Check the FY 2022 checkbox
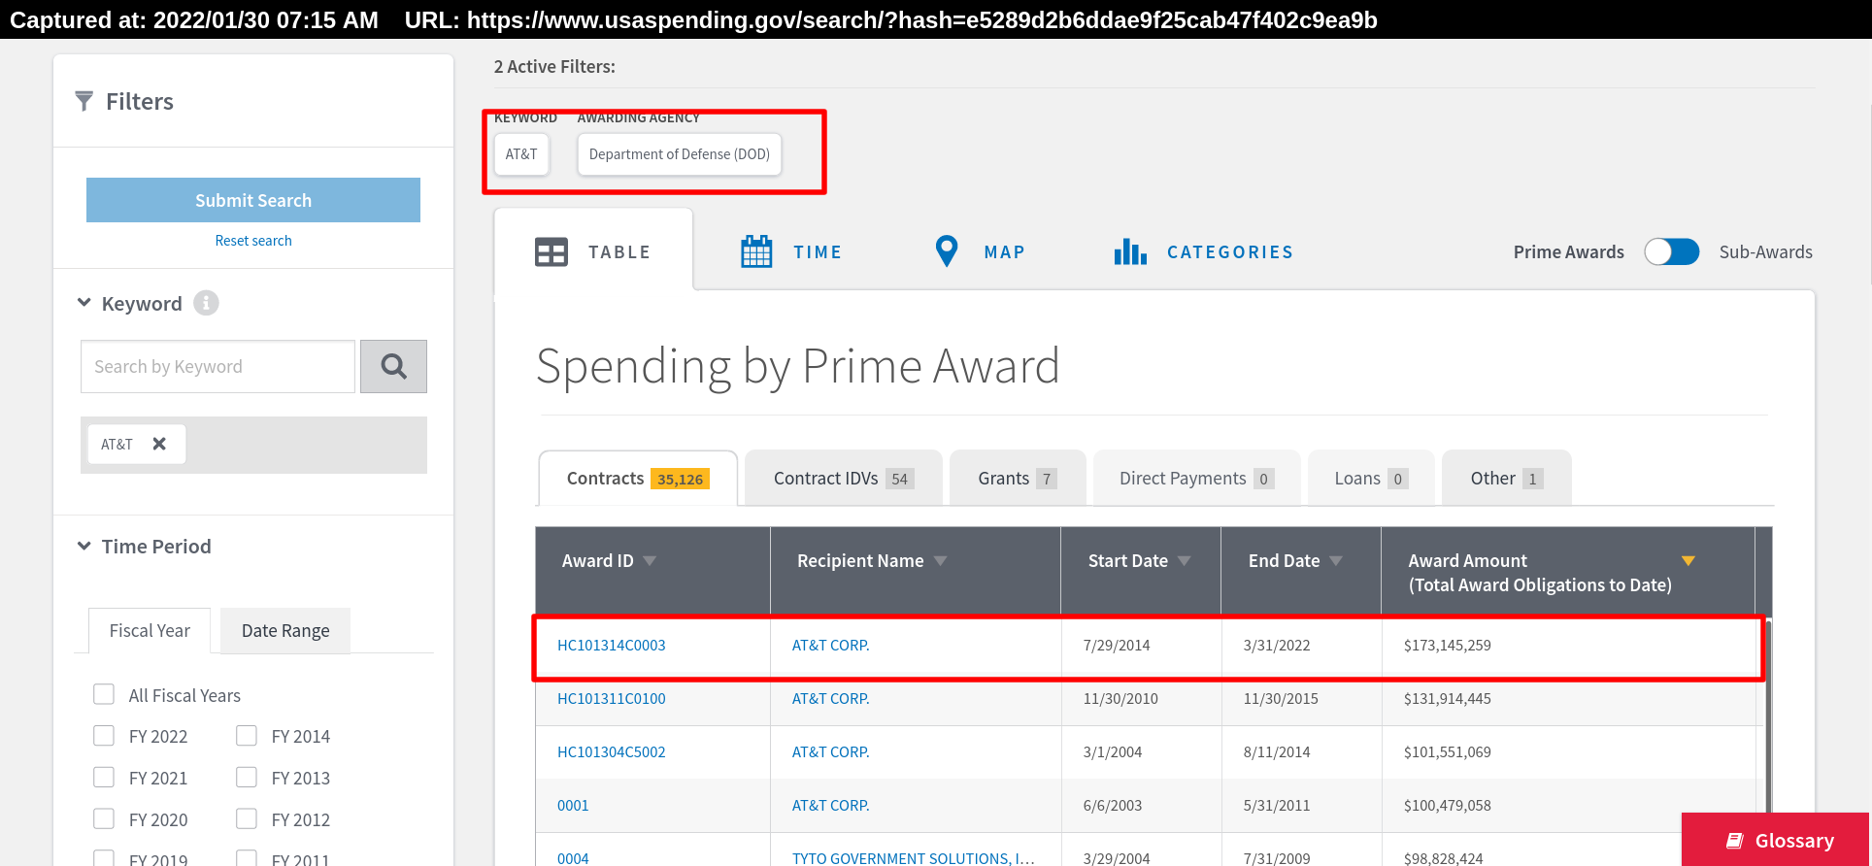The width and height of the screenshot is (1872, 866). click(104, 735)
